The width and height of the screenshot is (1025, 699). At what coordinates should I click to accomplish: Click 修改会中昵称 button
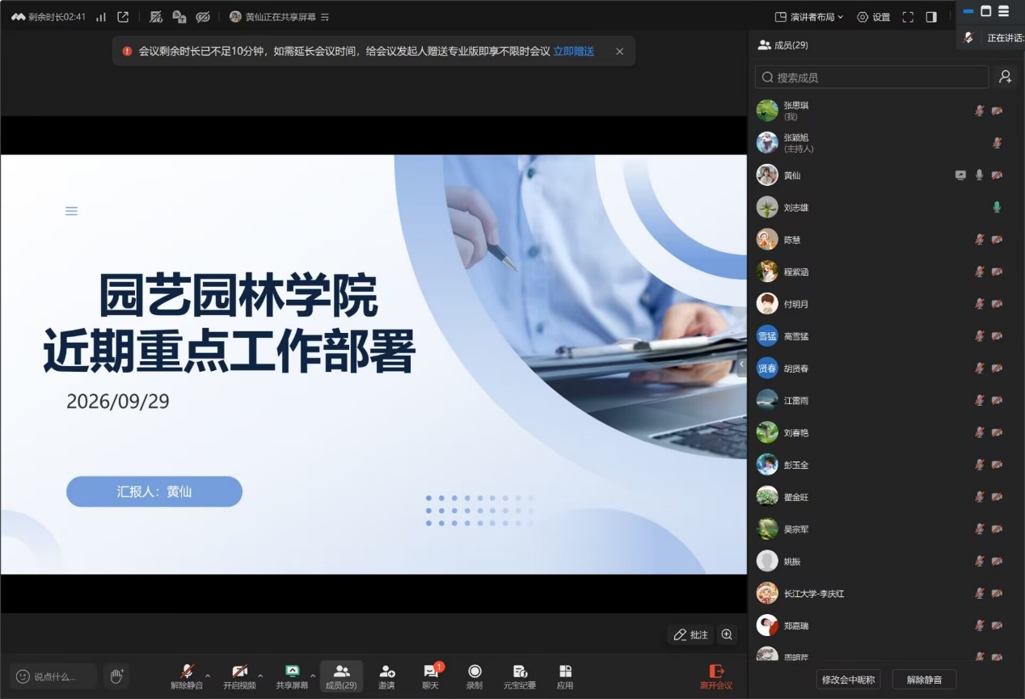point(848,680)
